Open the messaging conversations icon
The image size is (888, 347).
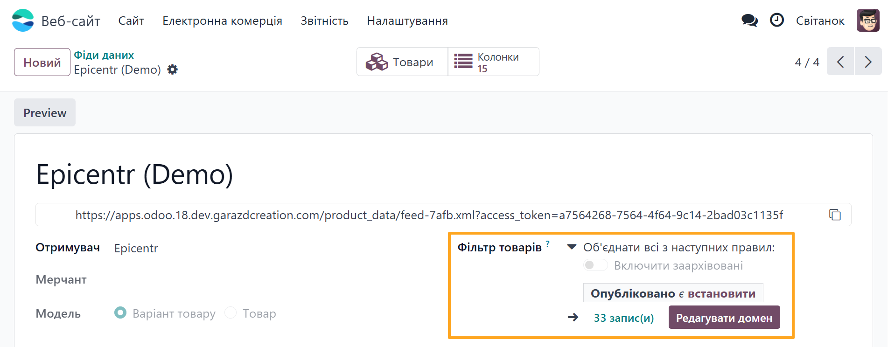click(749, 21)
